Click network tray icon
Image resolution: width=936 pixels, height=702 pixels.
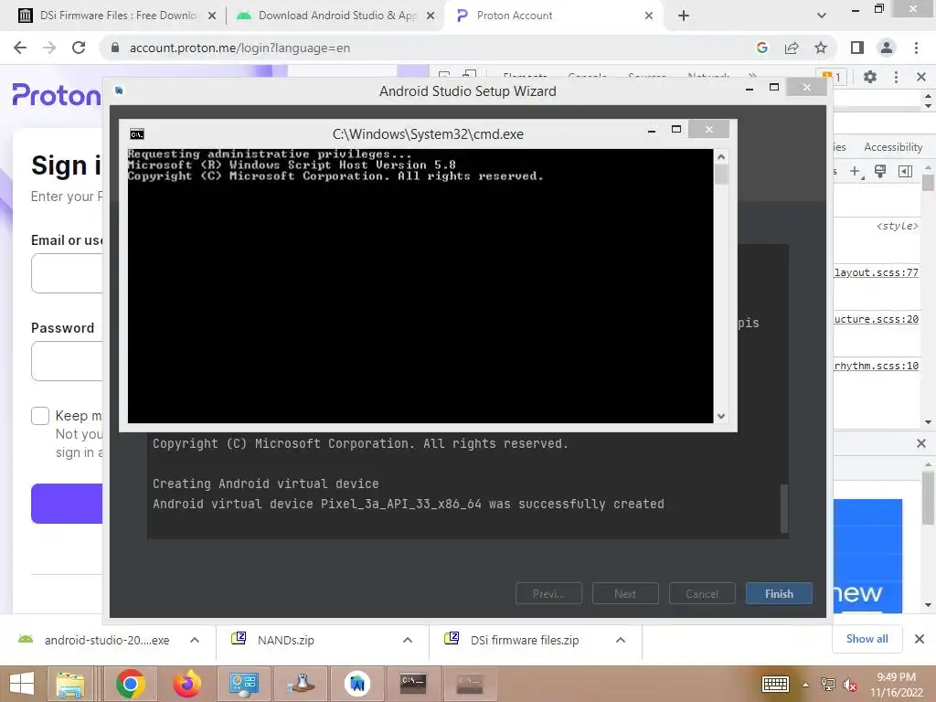coord(827,685)
